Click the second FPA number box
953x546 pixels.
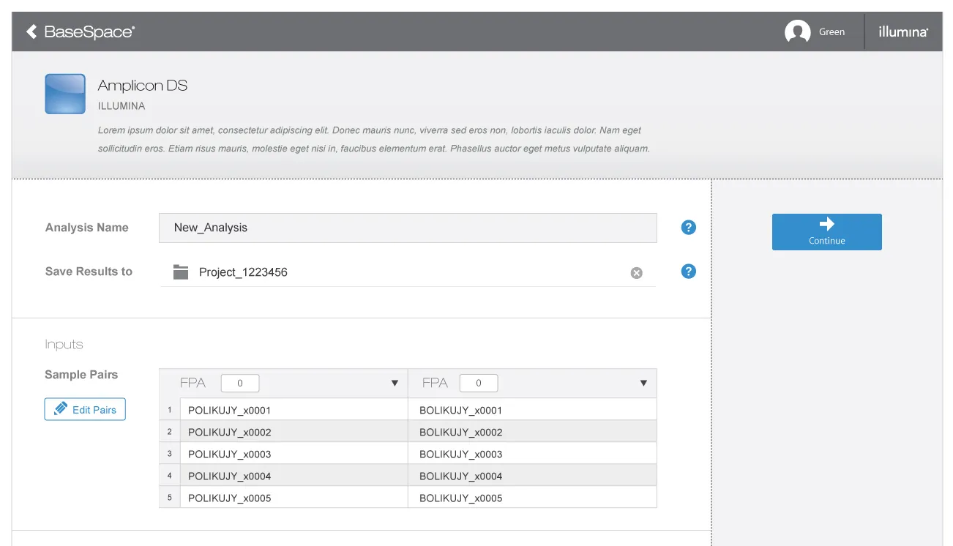479,383
